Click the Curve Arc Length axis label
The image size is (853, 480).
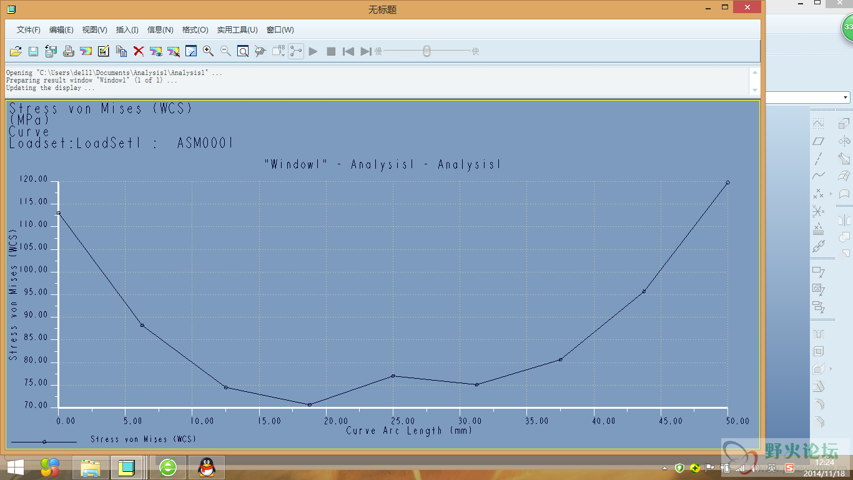tap(409, 431)
